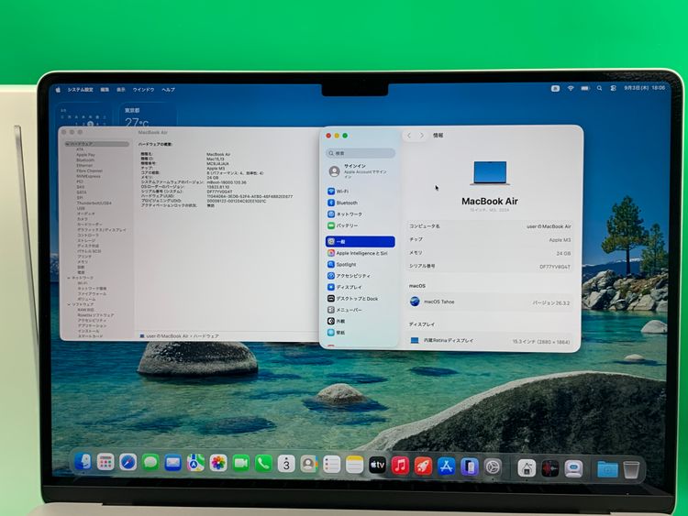Open the Downloads folder in Dock
The width and height of the screenshot is (688, 516).
coord(607,470)
